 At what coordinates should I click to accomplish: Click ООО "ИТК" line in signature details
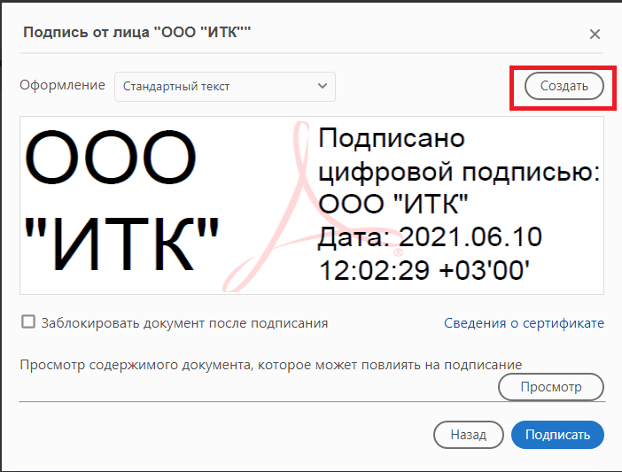click(x=393, y=205)
